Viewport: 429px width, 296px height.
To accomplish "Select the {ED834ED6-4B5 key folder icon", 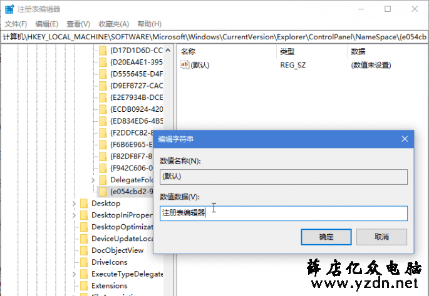I will click(x=103, y=121).
